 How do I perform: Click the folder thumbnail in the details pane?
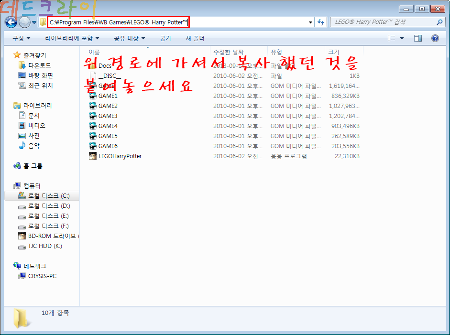tap(21, 318)
